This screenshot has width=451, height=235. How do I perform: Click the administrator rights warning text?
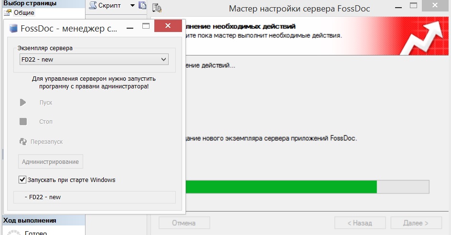[x=94, y=83]
